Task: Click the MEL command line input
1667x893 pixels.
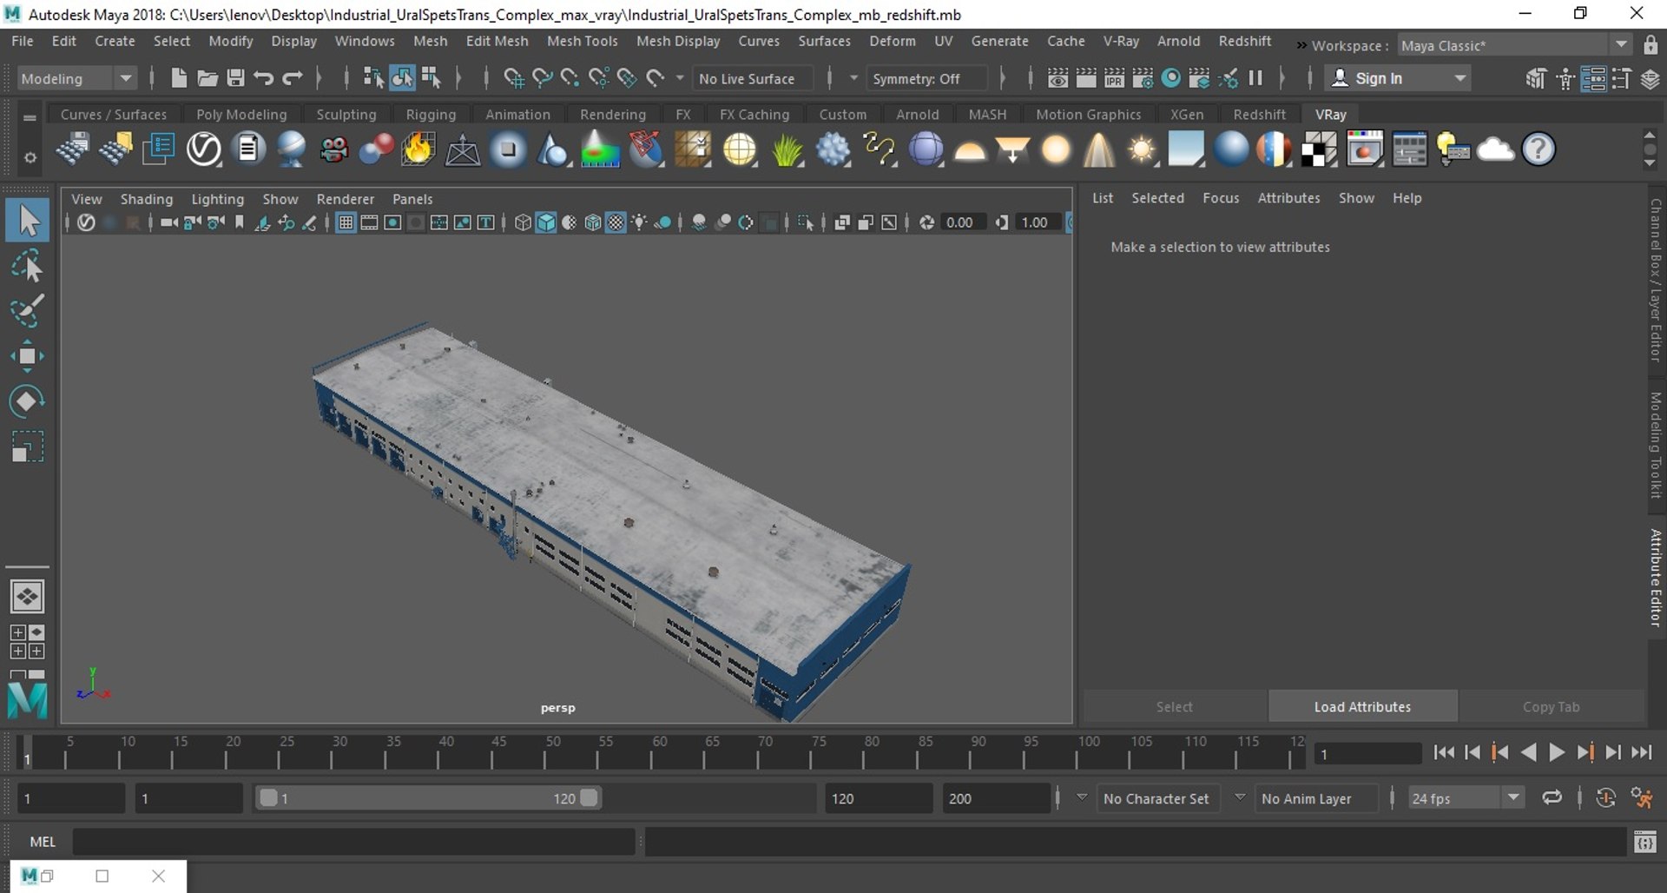Action: click(353, 841)
